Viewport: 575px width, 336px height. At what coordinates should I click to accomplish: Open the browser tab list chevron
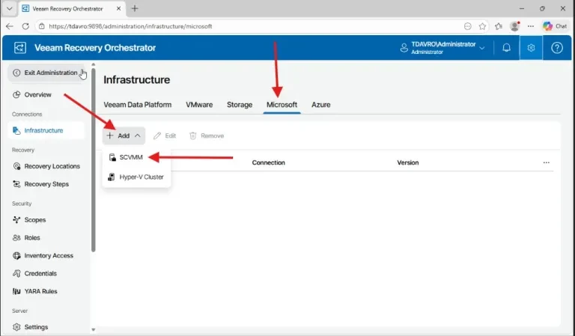10,8
